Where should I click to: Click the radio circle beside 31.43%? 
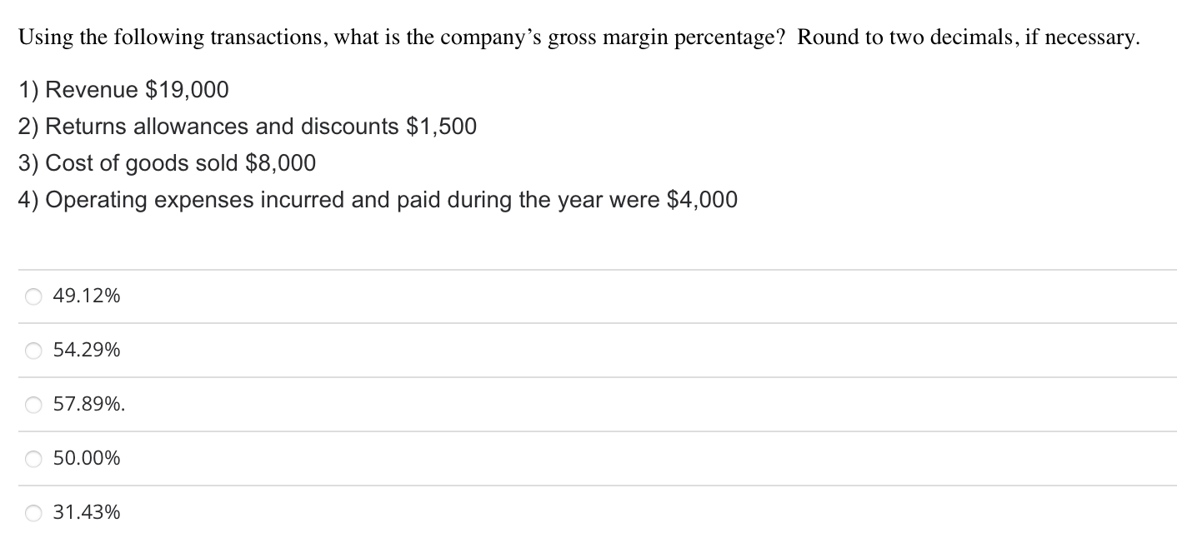coord(33,512)
